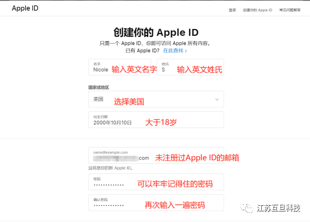Open 常见问题解答 FAQ nav item
310x222 pixels.
[290, 10]
